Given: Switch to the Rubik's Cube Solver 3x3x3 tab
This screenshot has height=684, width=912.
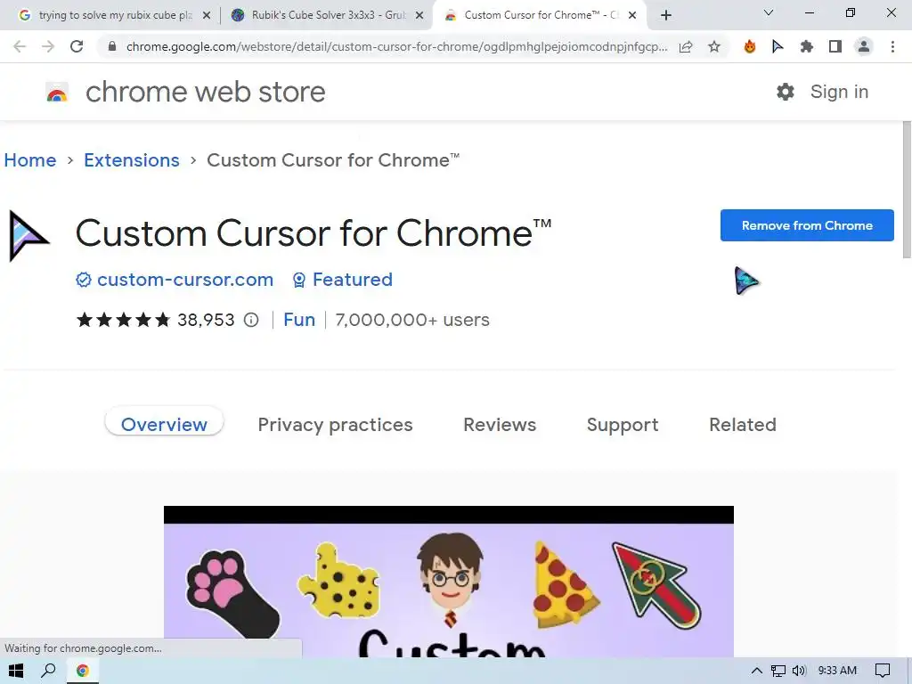Looking at the screenshot, I should point(326,15).
